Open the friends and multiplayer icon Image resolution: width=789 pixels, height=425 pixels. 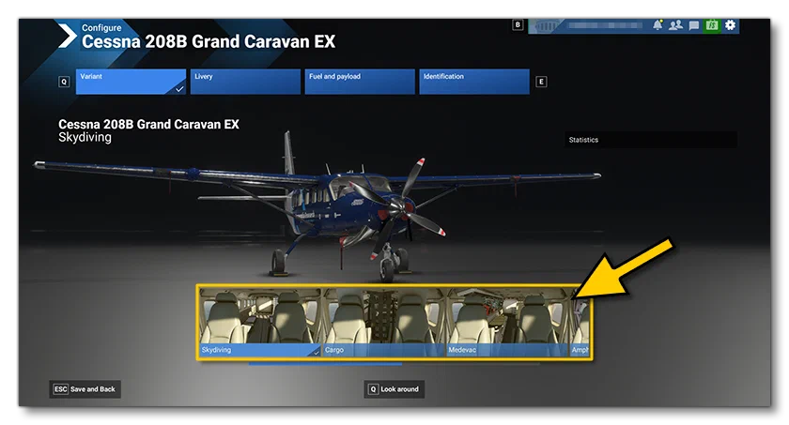point(675,25)
